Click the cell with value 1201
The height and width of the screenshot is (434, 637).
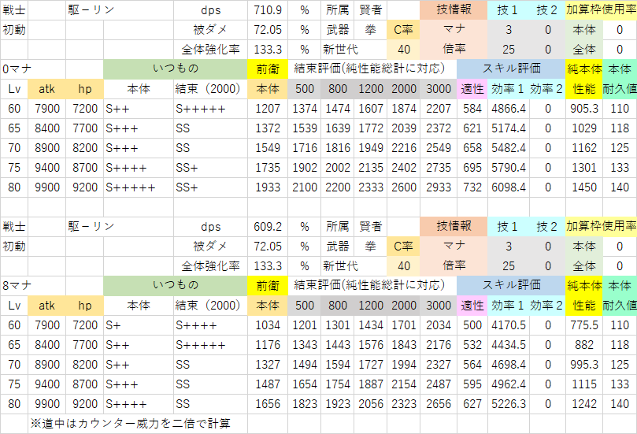304,325
